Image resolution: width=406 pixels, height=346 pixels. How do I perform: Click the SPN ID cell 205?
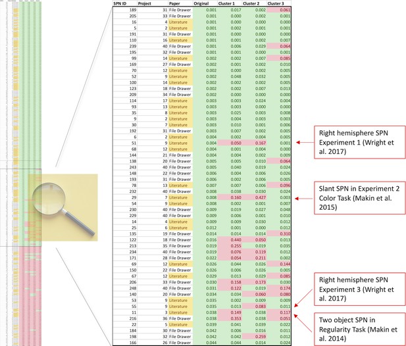pyautogui.click(x=125, y=16)
